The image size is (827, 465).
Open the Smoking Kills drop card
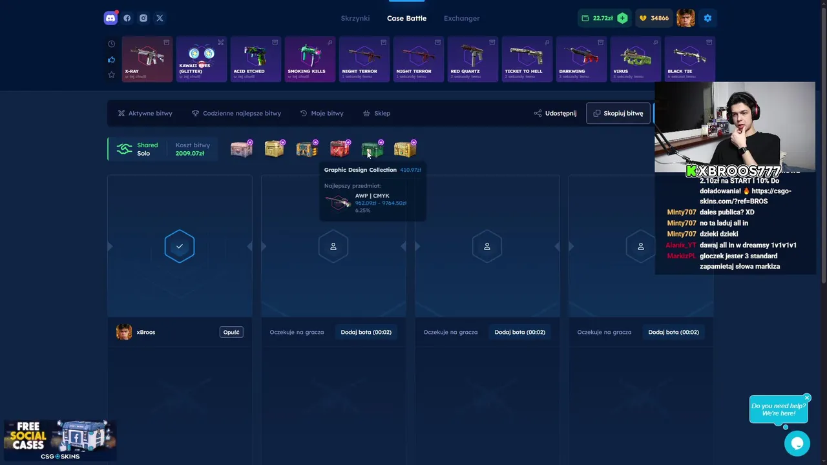coord(310,59)
